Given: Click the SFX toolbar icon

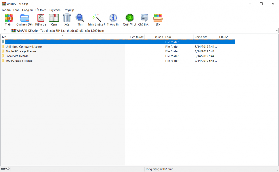Looking at the screenshot, I should (158, 18).
